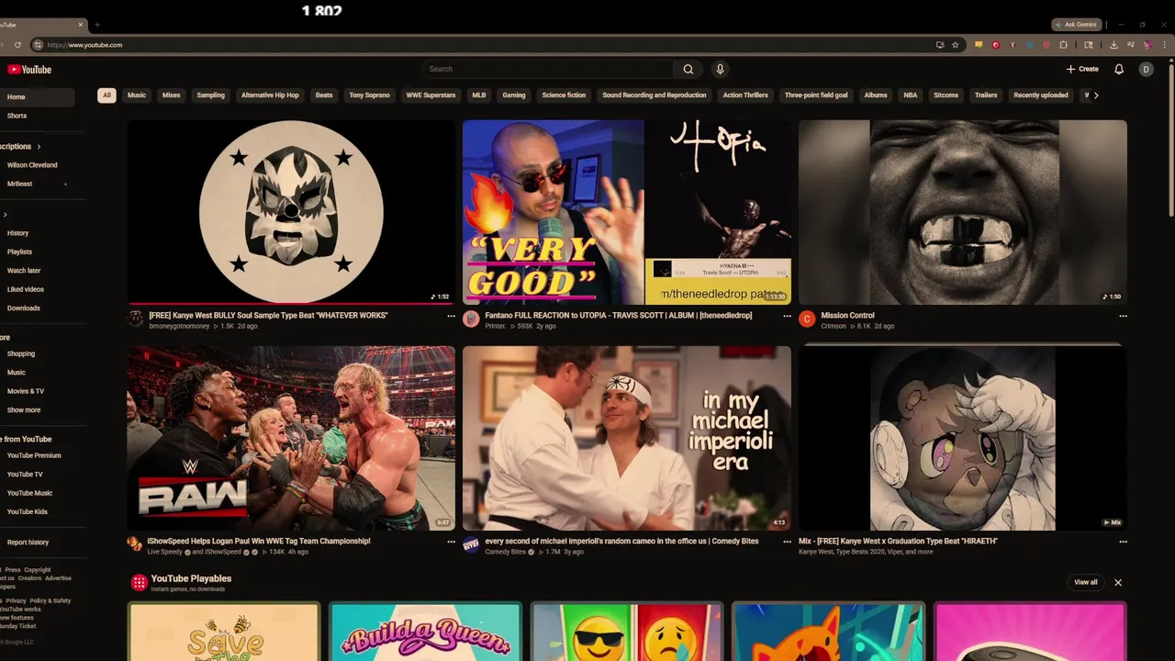Click the install app icon in address bar
The image size is (1175, 661).
940,44
